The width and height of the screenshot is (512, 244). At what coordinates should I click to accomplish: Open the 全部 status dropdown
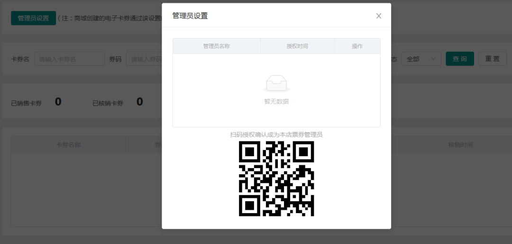(421, 59)
